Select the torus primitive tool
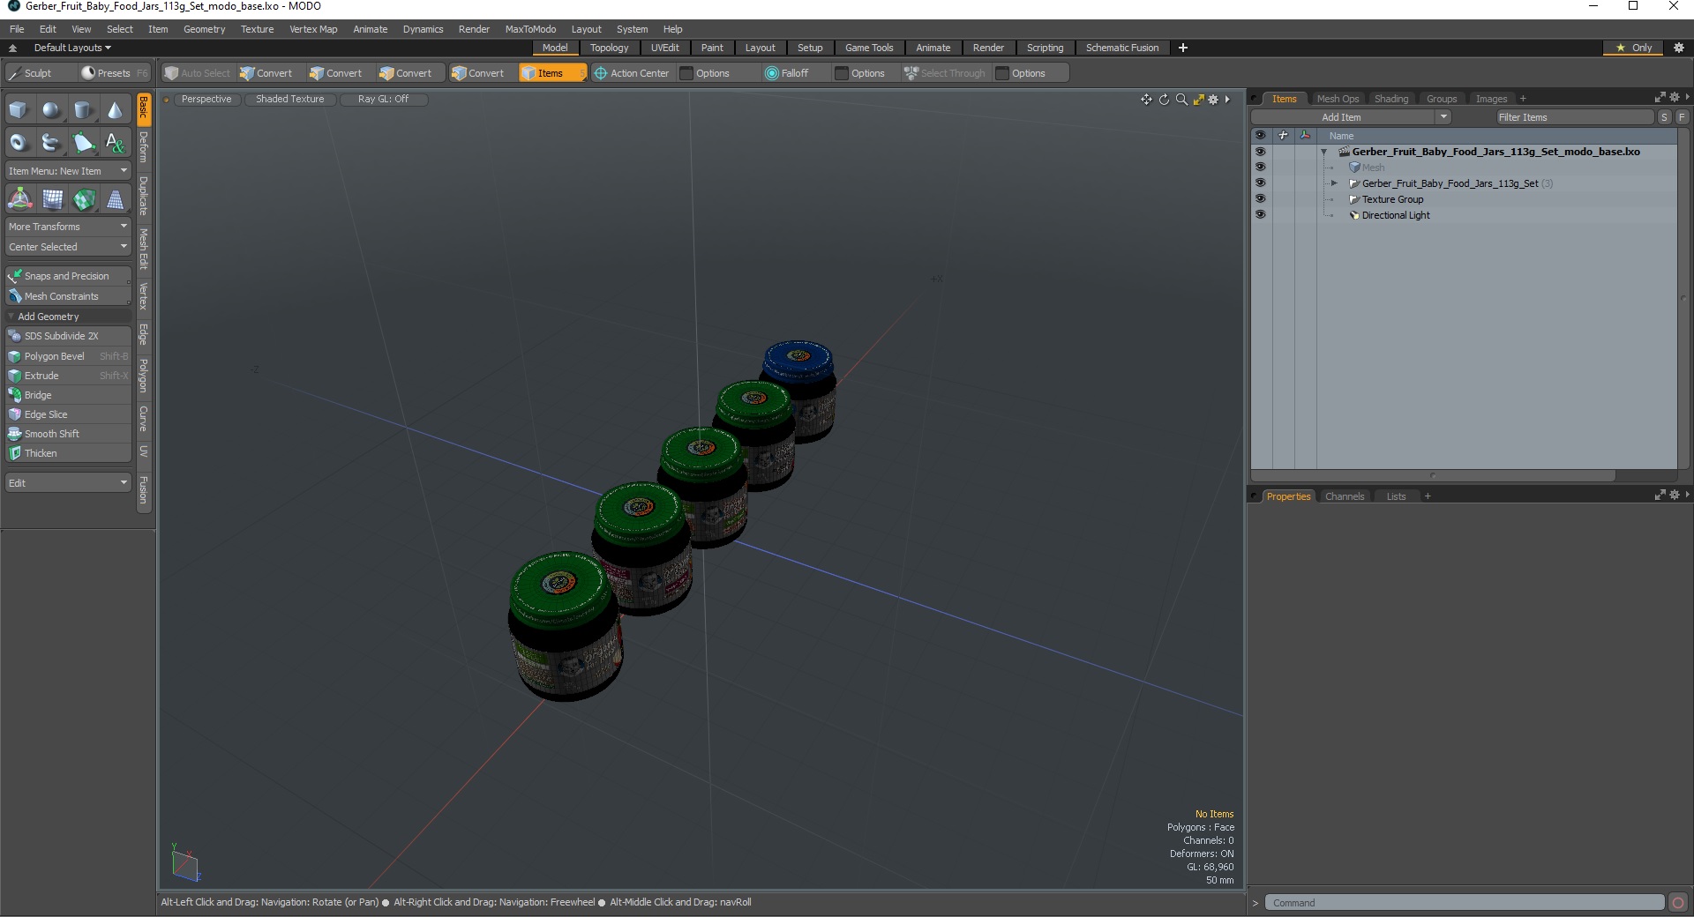This screenshot has height=917, width=1694. (19, 142)
